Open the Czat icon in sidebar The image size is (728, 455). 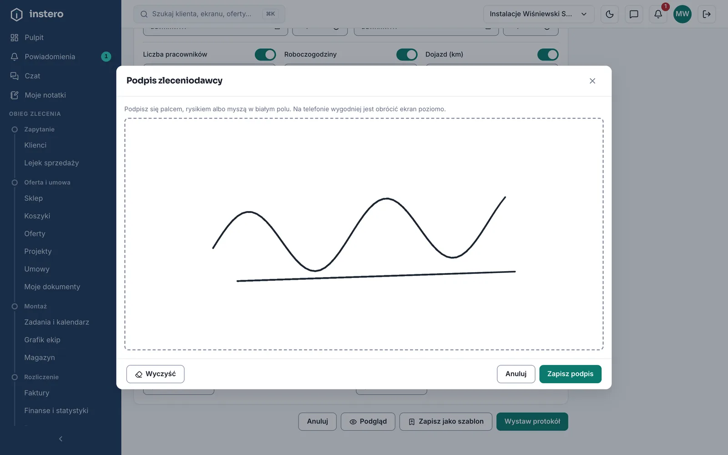[x=15, y=76]
